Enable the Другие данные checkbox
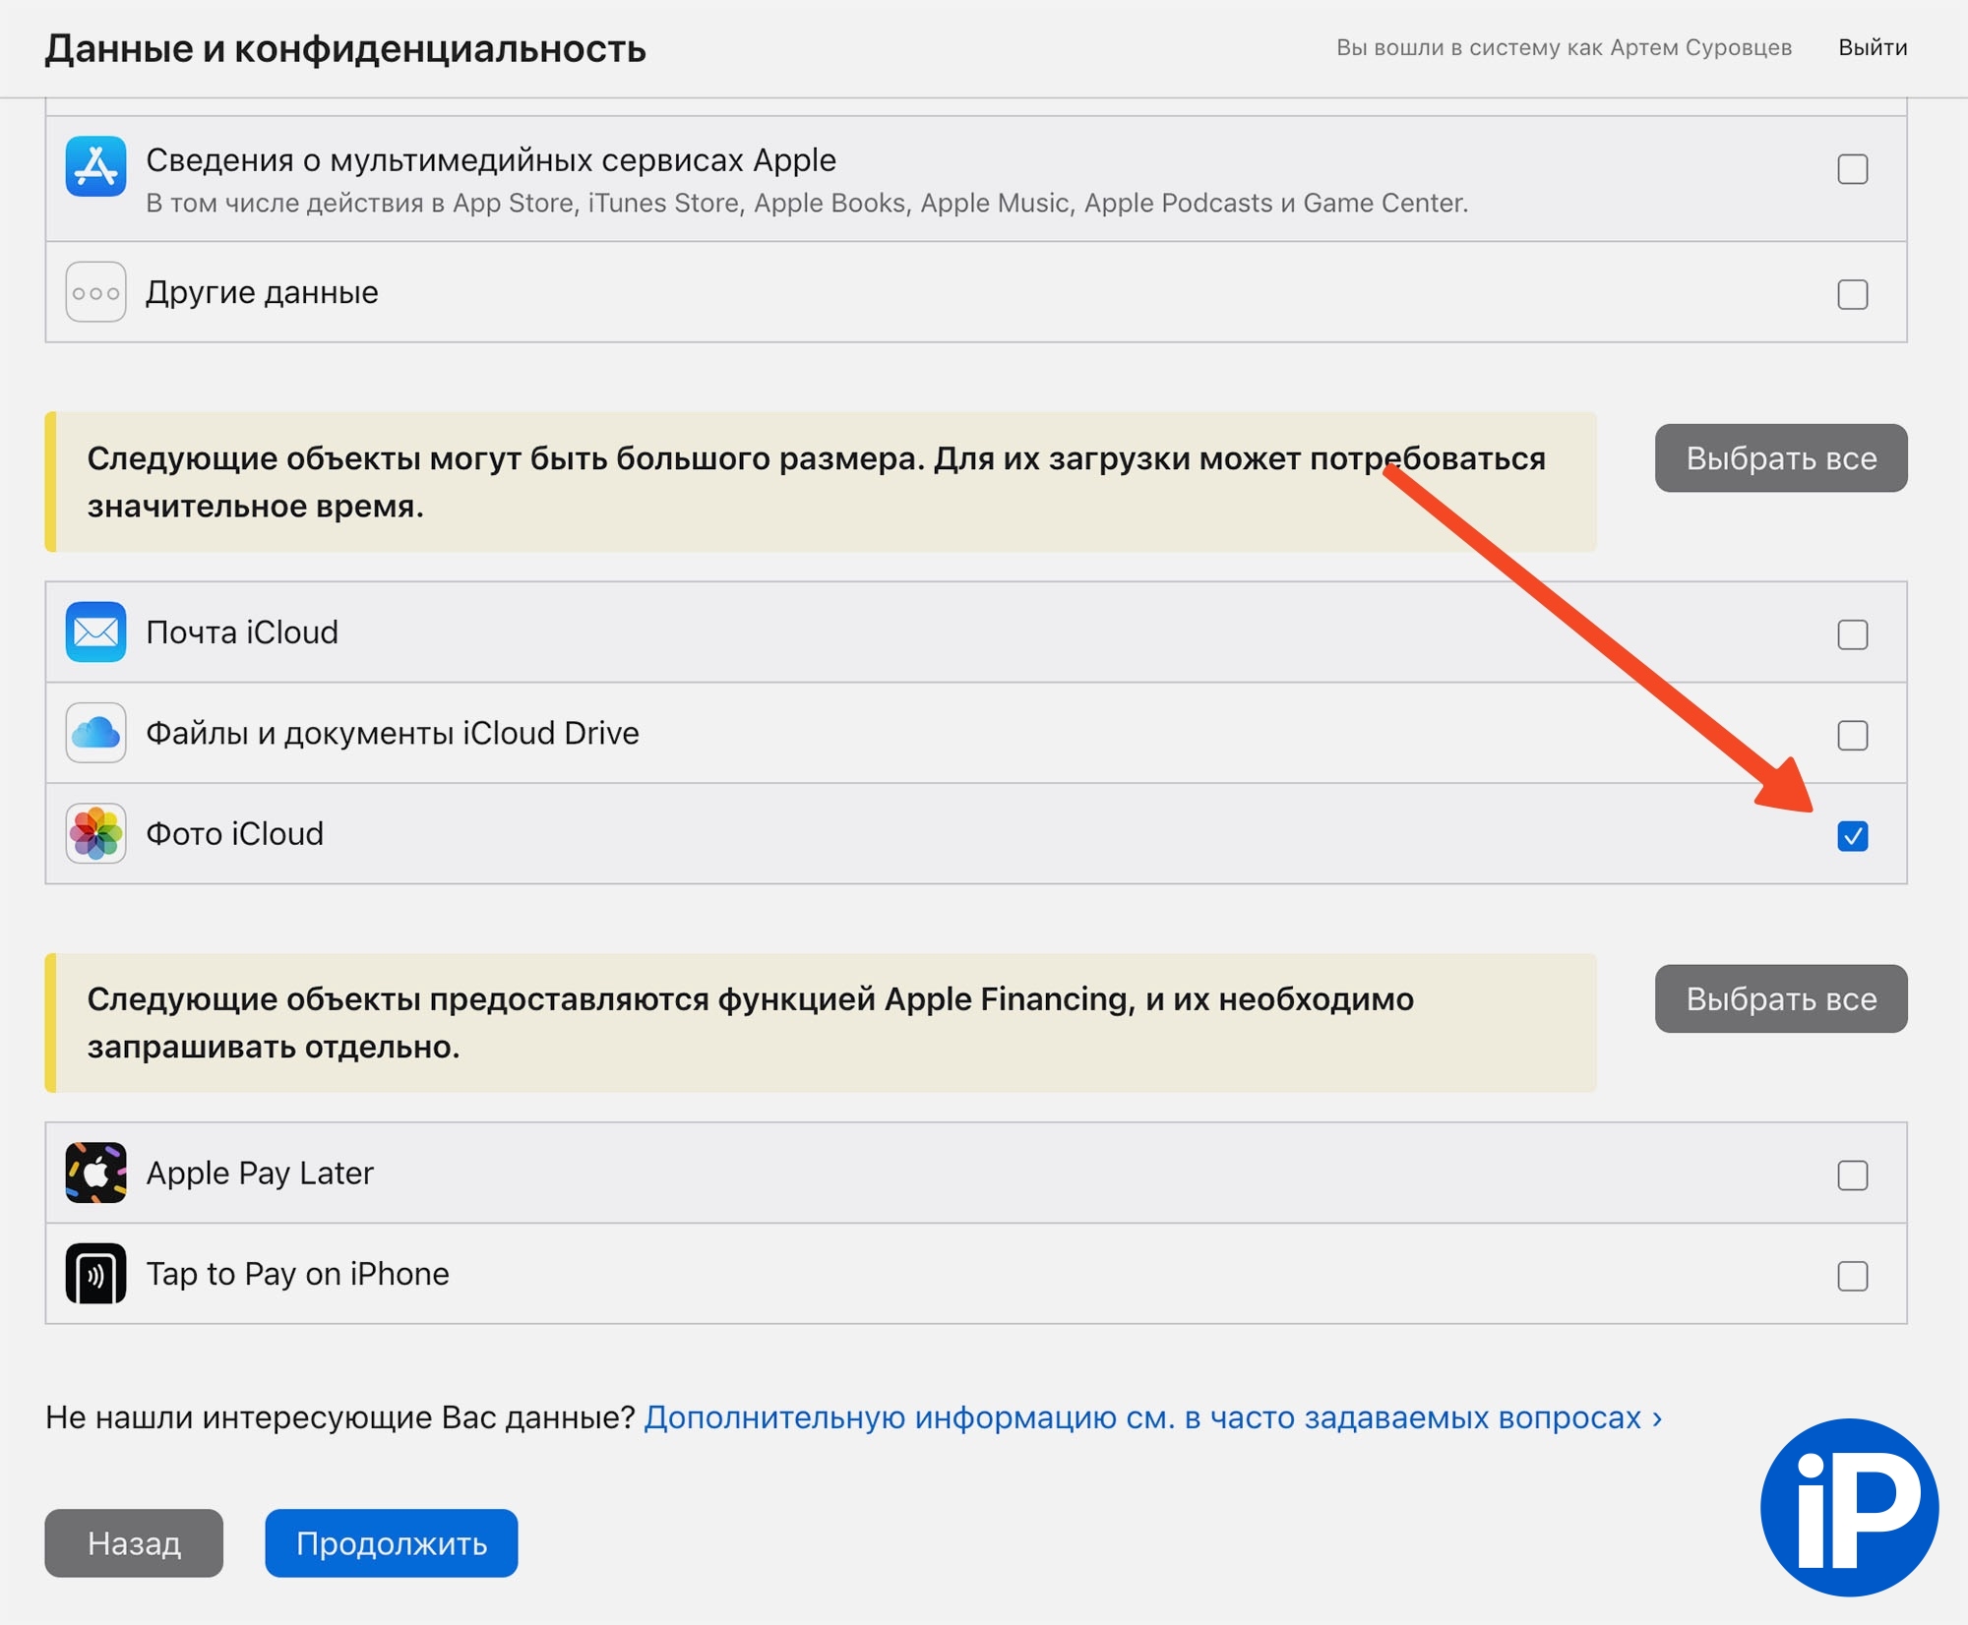The width and height of the screenshot is (1968, 1625). point(1852,294)
